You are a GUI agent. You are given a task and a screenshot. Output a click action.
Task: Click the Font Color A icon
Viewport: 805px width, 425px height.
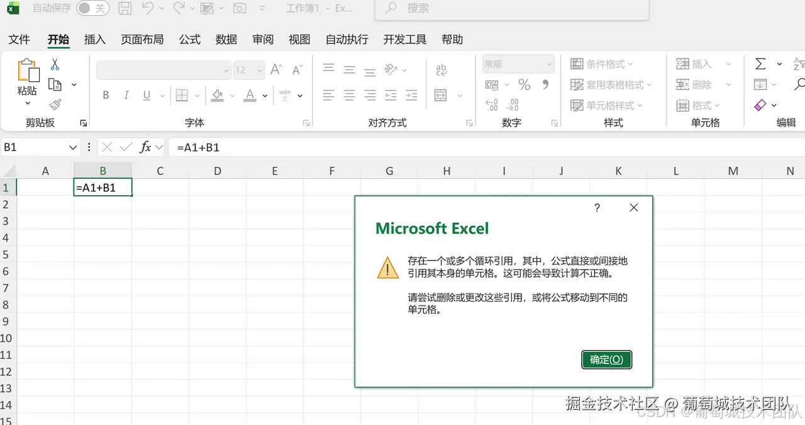pos(250,95)
